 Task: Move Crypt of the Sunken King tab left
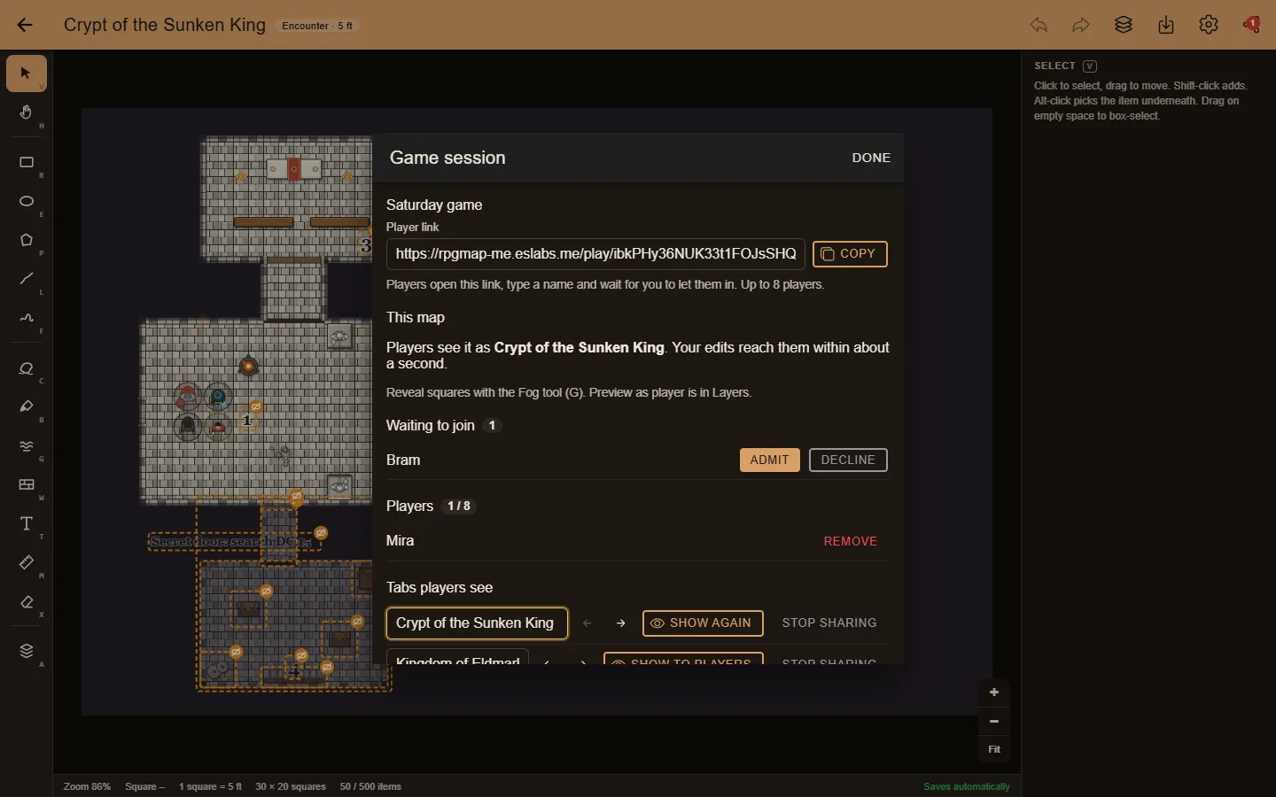click(x=587, y=623)
